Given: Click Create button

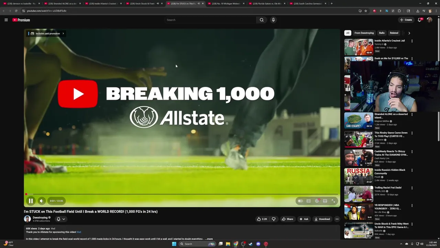Looking at the screenshot, I should (406, 20).
